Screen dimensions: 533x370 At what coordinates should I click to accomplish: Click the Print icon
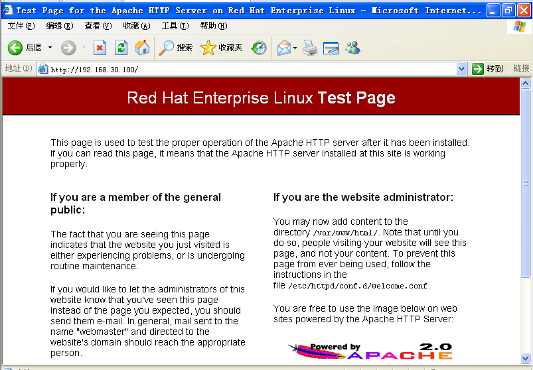(x=310, y=48)
